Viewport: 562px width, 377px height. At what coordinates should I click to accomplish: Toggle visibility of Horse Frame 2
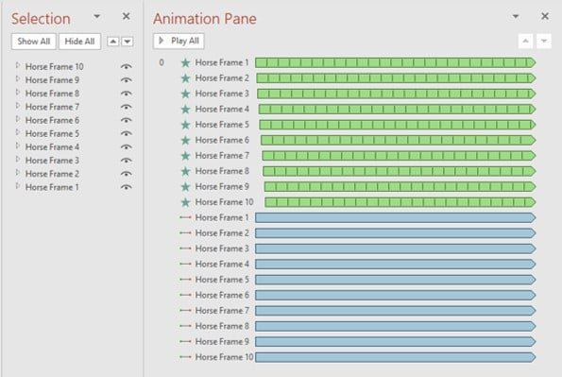(127, 174)
